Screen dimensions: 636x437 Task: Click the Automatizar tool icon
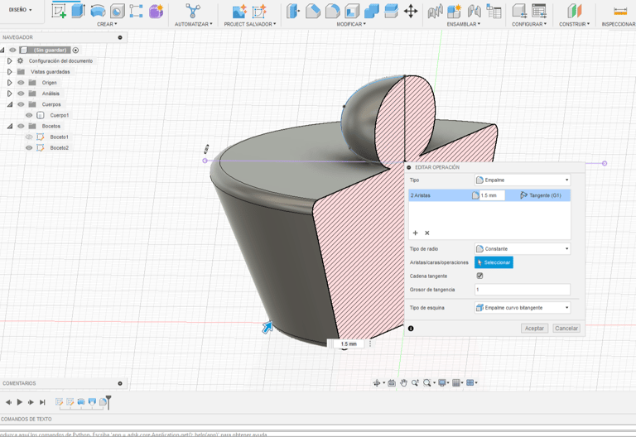[x=193, y=11]
